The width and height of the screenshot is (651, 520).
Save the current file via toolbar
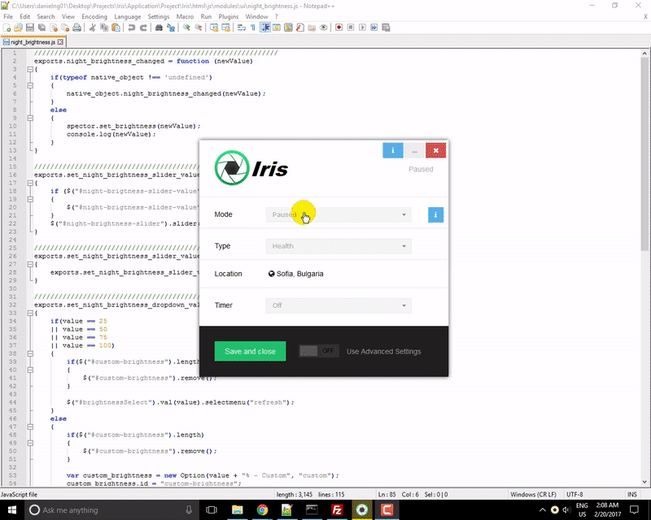click(x=30, y=28)
